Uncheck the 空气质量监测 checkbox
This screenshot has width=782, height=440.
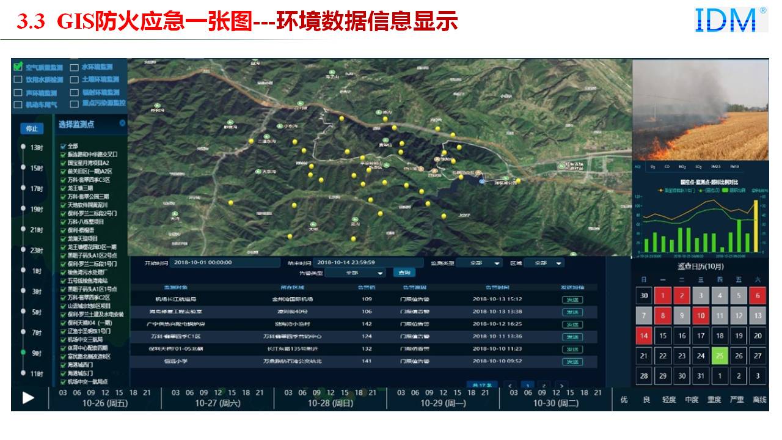(x=18, y=66)
